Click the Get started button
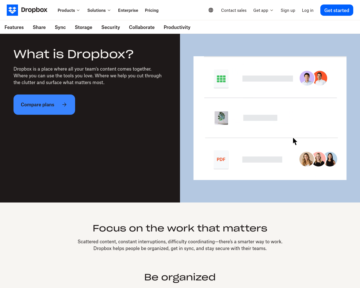 tap(337, 10)
